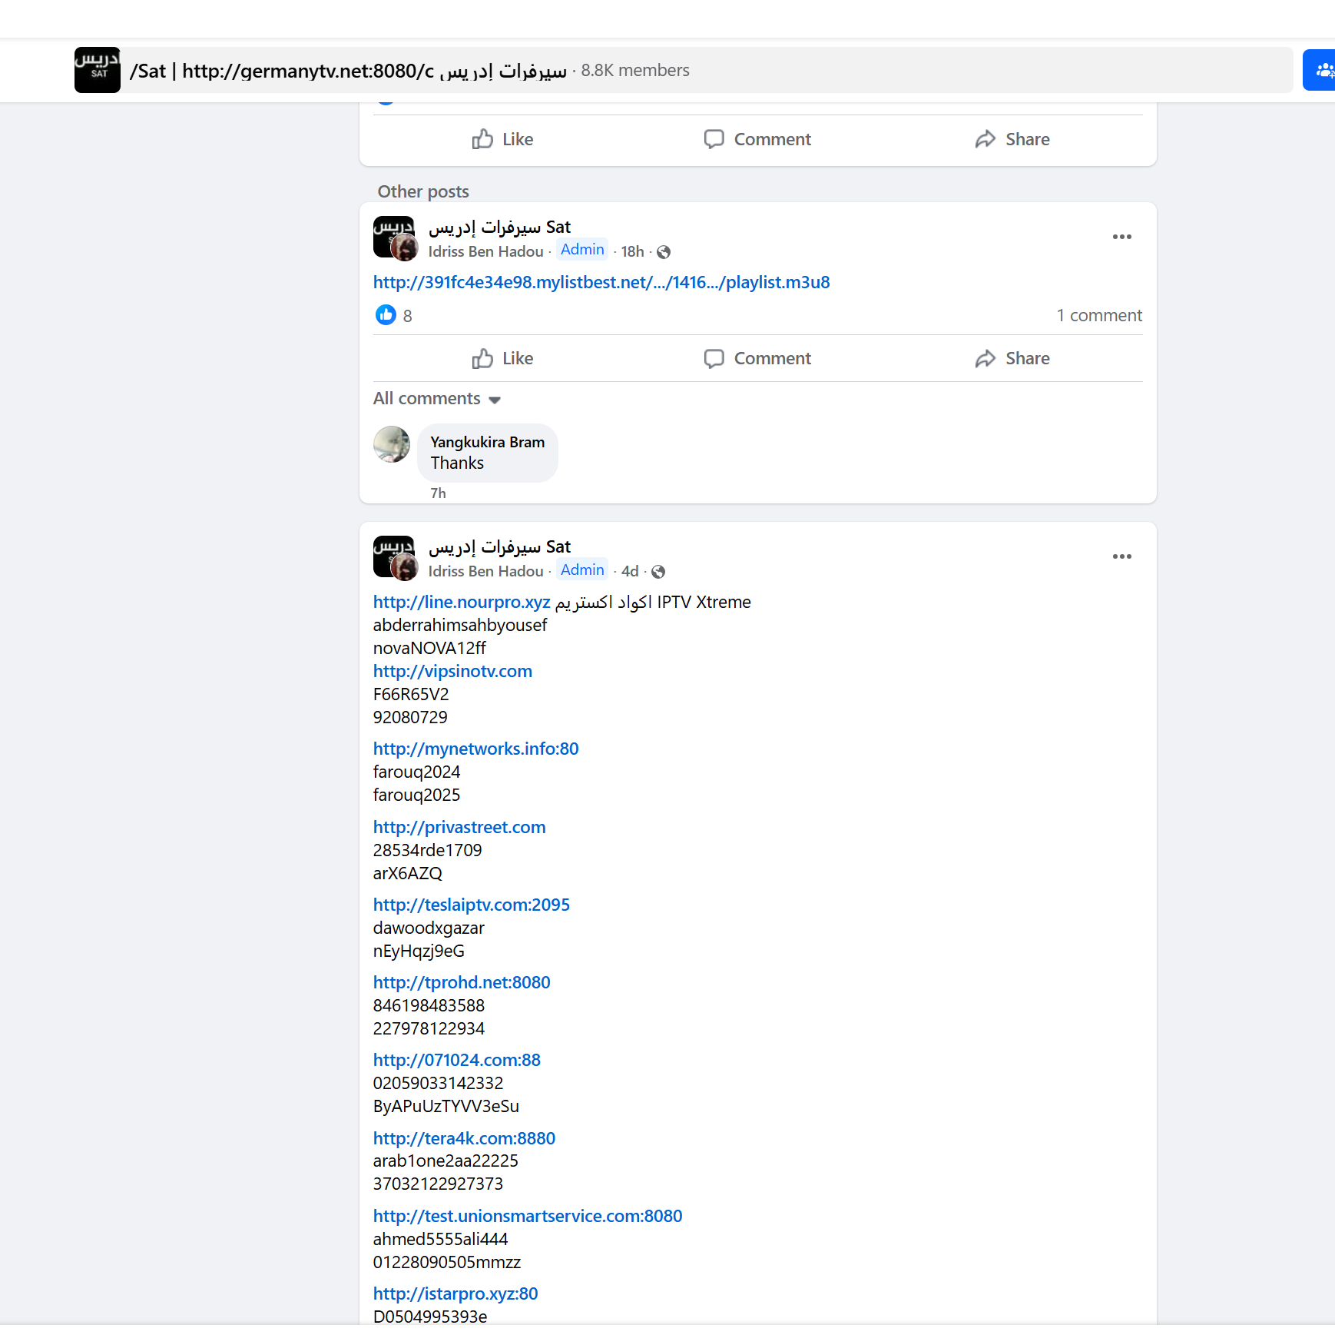Click the Admin badge on the 18h post
The height and width of the screenshot is (1335, 1335).
pos(582,250)
